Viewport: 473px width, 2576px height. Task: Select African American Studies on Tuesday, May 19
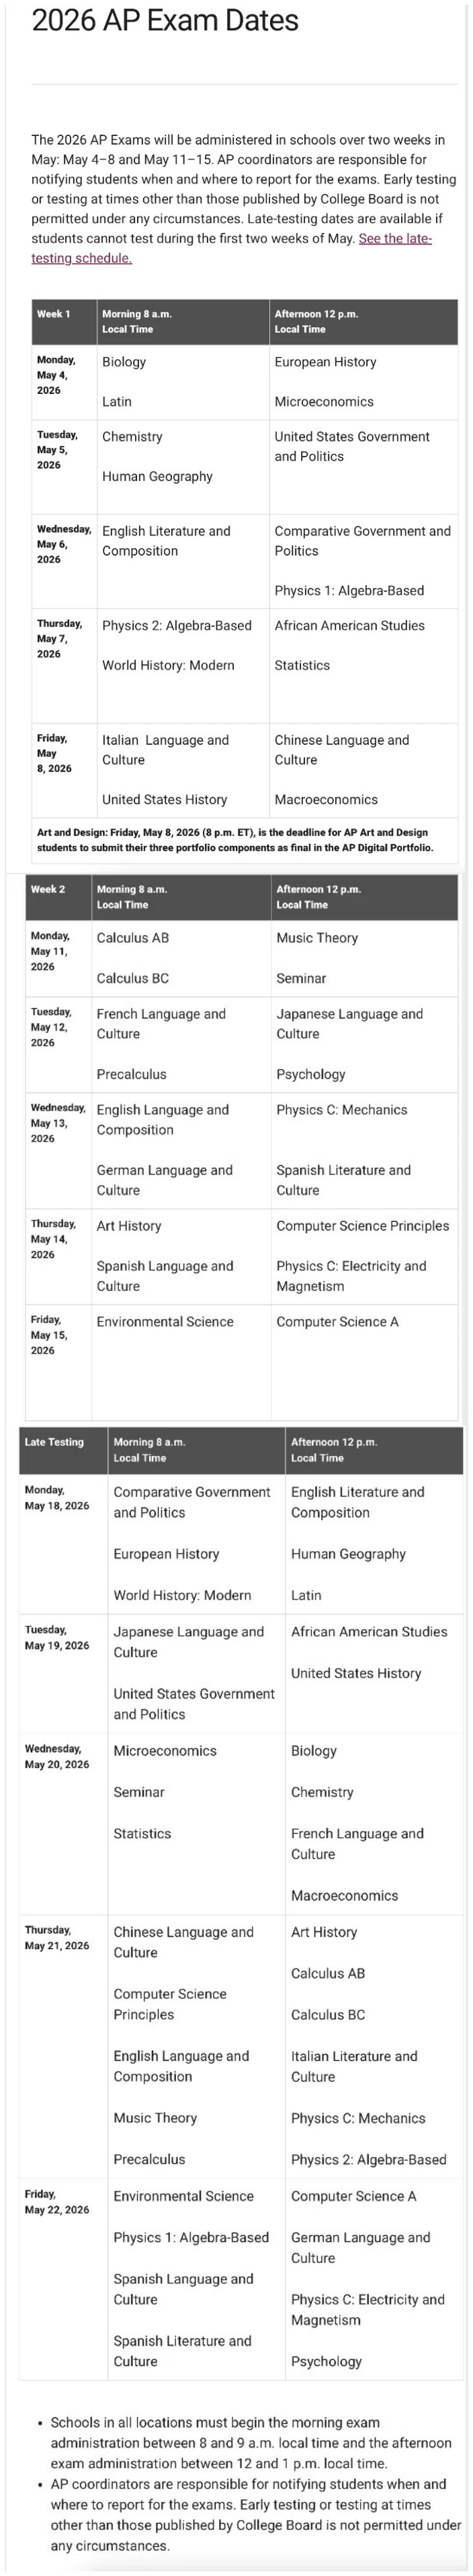coord(368,1632)
